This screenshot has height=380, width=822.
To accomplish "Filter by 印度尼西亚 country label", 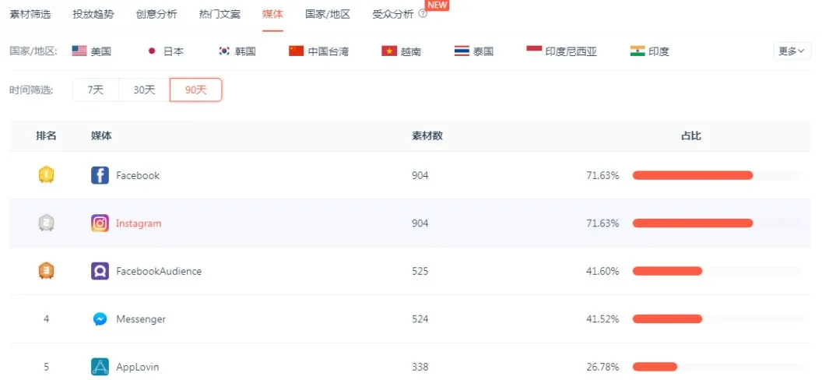I will 571,51.
